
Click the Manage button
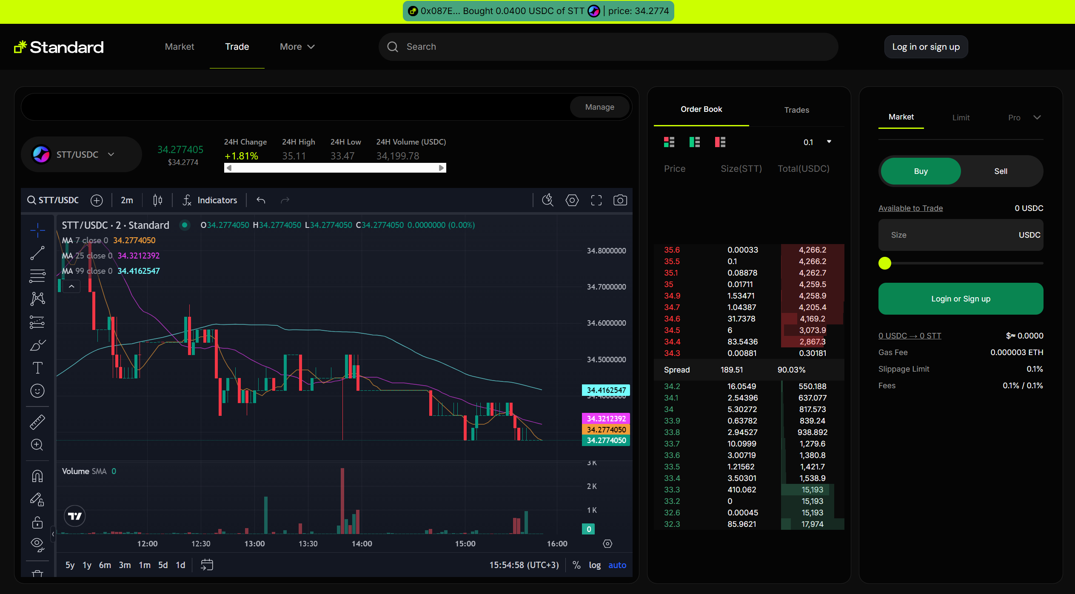point(599,107)
